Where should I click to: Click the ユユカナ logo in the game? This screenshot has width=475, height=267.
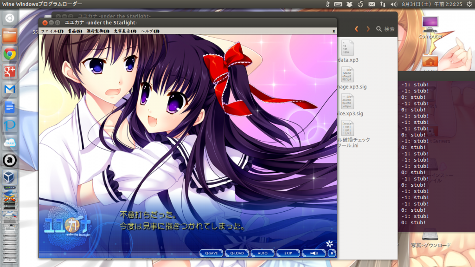point(68,226)
